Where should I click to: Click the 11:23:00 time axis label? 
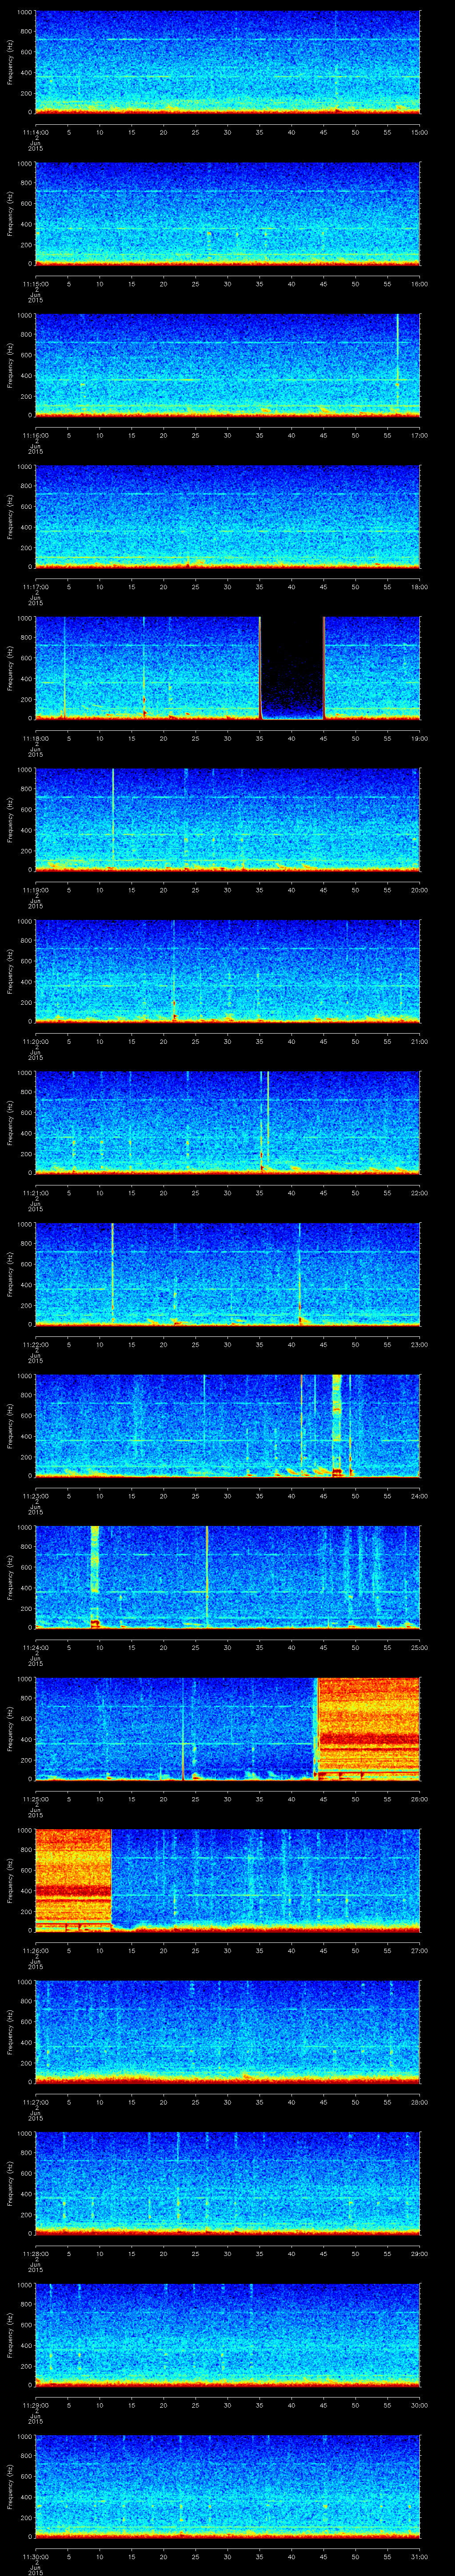click(x=35, y=1496)
